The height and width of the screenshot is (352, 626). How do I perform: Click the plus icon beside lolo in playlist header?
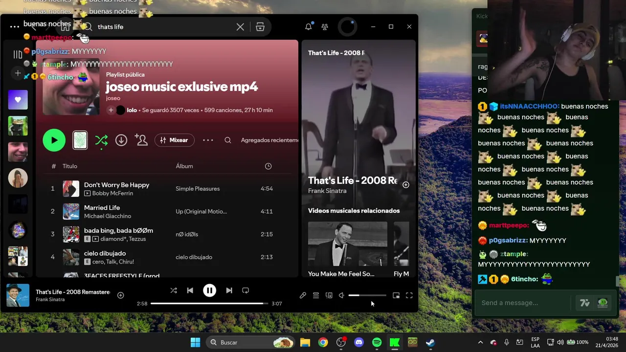click(111, 110)
